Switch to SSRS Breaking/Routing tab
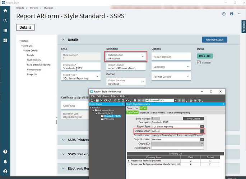 tap(178, 112)
